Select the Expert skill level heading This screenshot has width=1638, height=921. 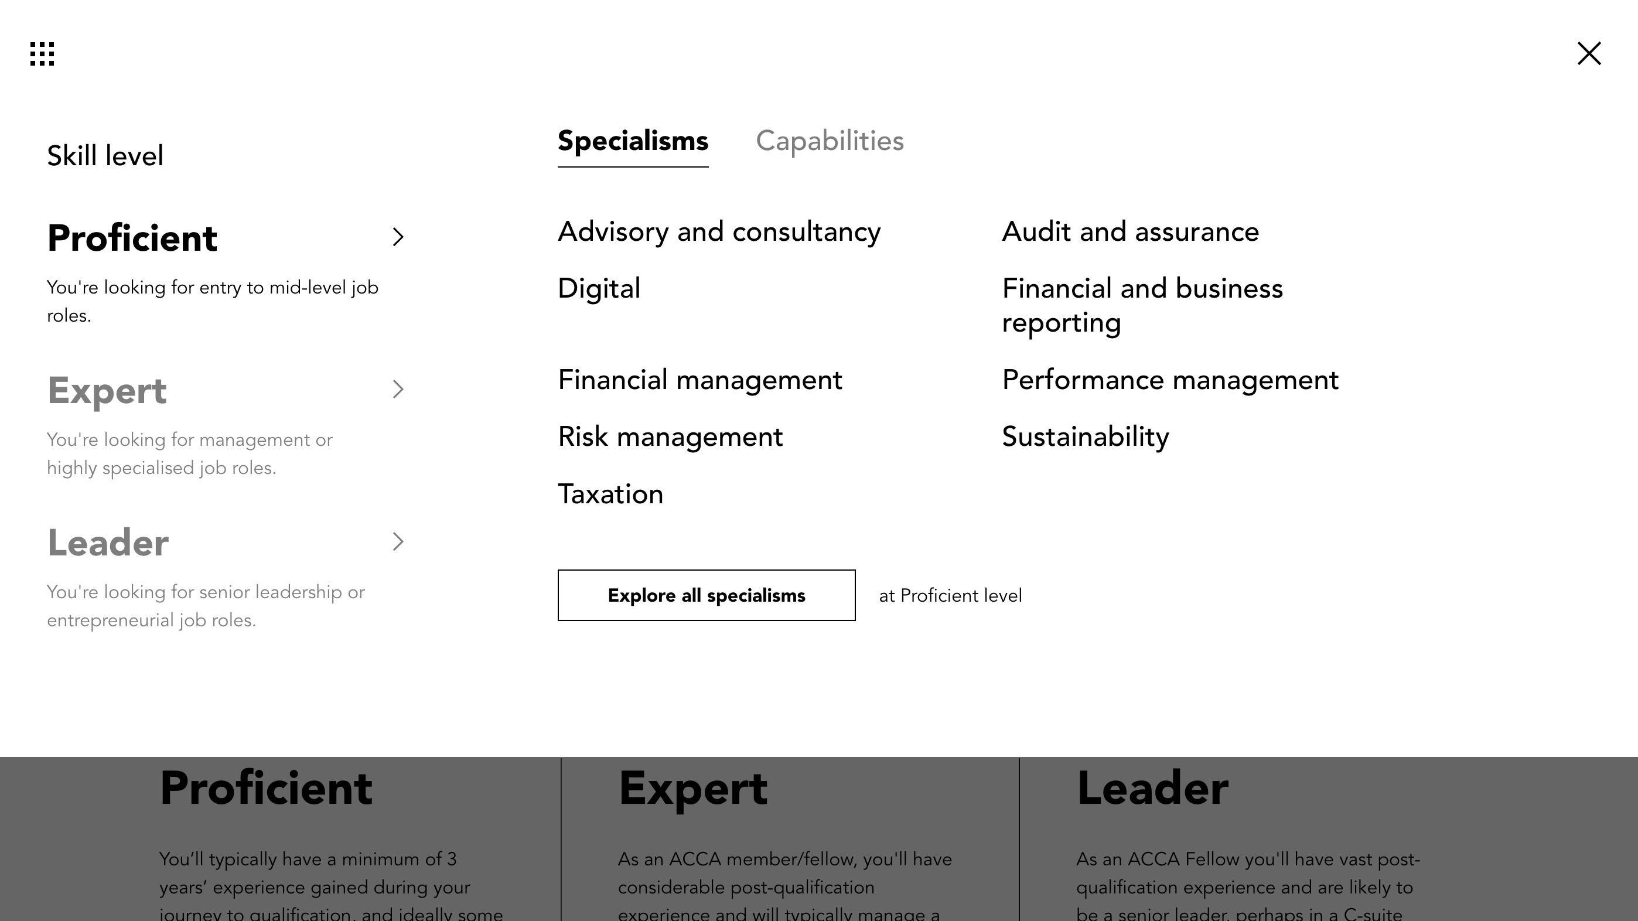pos(107,391)
